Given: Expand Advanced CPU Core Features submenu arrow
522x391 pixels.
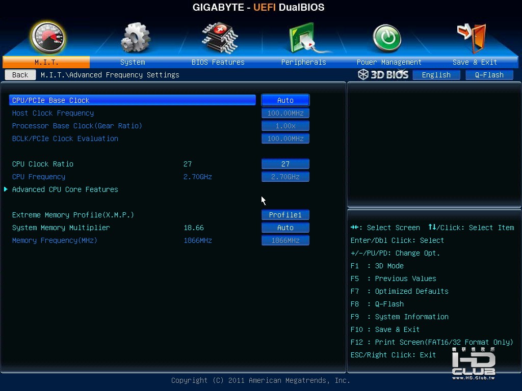Looking at the screenshot, I should [6, 189].
